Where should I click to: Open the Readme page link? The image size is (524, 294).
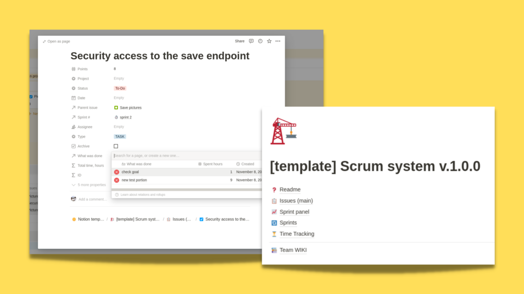[290, 189]
